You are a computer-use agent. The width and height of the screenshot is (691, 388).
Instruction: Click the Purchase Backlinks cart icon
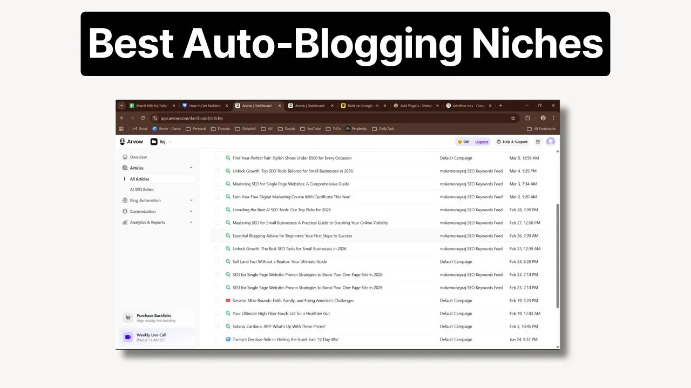pos(128,318)
